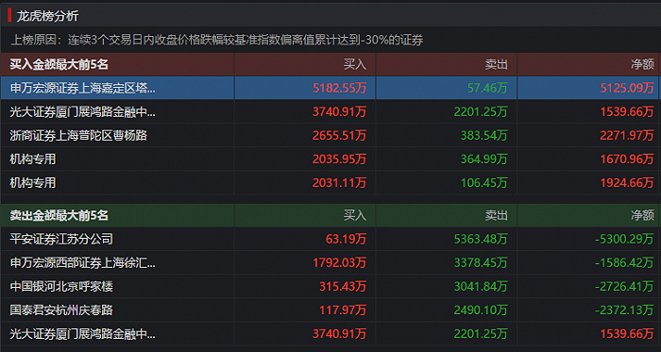The height and width of the screenshot is (352, 661).
Task: Click 3740.91万 in the top sellers list
Action: coord(339,334)
